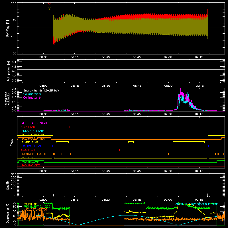Click 09:15 time label under Pointing plot

point(199,57)
